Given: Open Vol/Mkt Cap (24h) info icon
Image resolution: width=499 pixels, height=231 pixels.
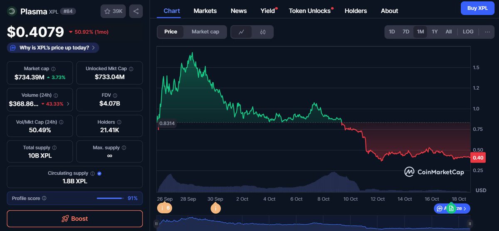Looking at the screenshot, I should pyautogui.click(x=62, y=122).
